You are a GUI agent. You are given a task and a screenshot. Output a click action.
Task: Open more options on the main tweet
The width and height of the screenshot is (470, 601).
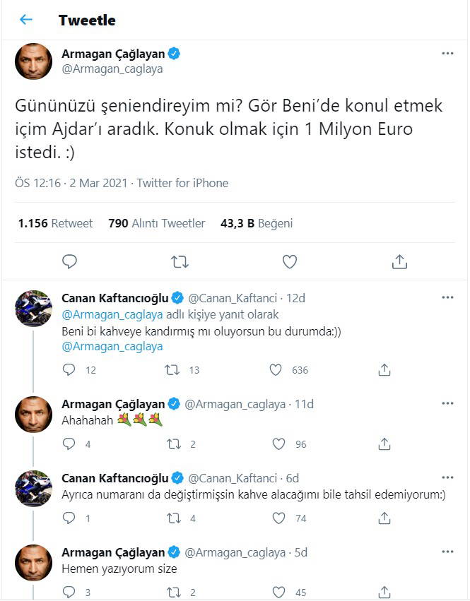447,54
